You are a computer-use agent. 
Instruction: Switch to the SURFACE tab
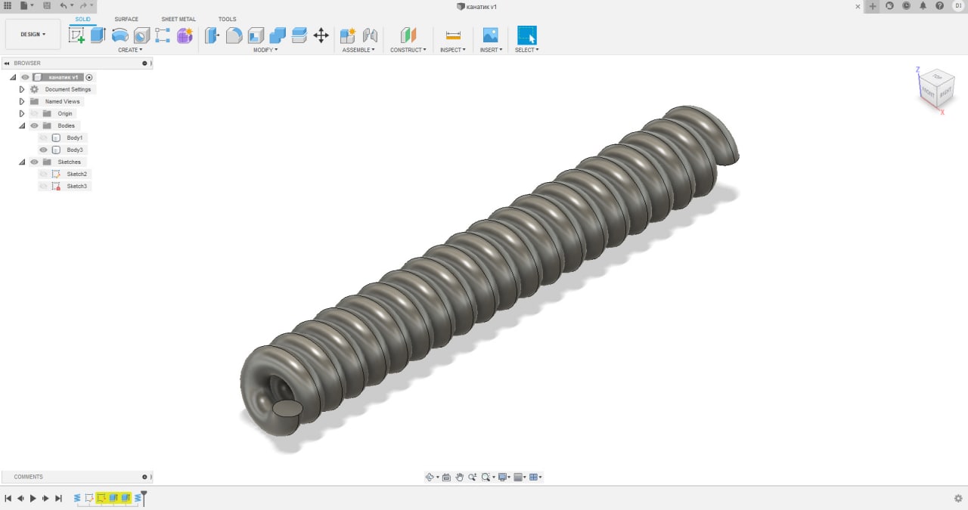(126, 19)
